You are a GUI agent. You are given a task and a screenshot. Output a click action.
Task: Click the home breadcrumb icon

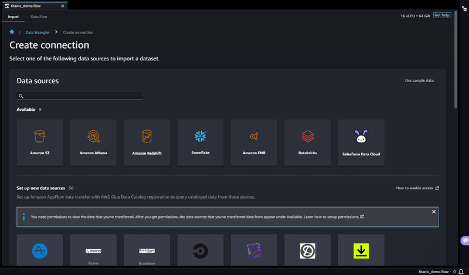coord(12,32)
